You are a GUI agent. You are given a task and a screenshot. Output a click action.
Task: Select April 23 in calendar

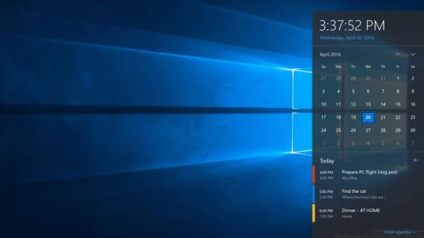click(x=413, y=117)
